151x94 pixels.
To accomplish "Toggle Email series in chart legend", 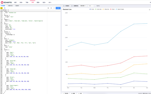I will pyautogui.click(x=92, y=9).
